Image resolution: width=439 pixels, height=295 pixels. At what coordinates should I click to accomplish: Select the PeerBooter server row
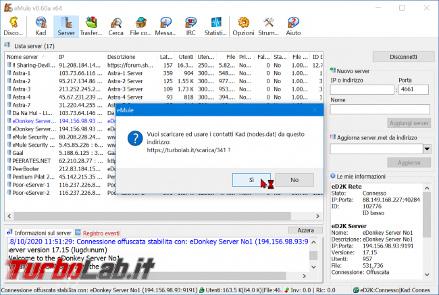[x=61, y=168]
